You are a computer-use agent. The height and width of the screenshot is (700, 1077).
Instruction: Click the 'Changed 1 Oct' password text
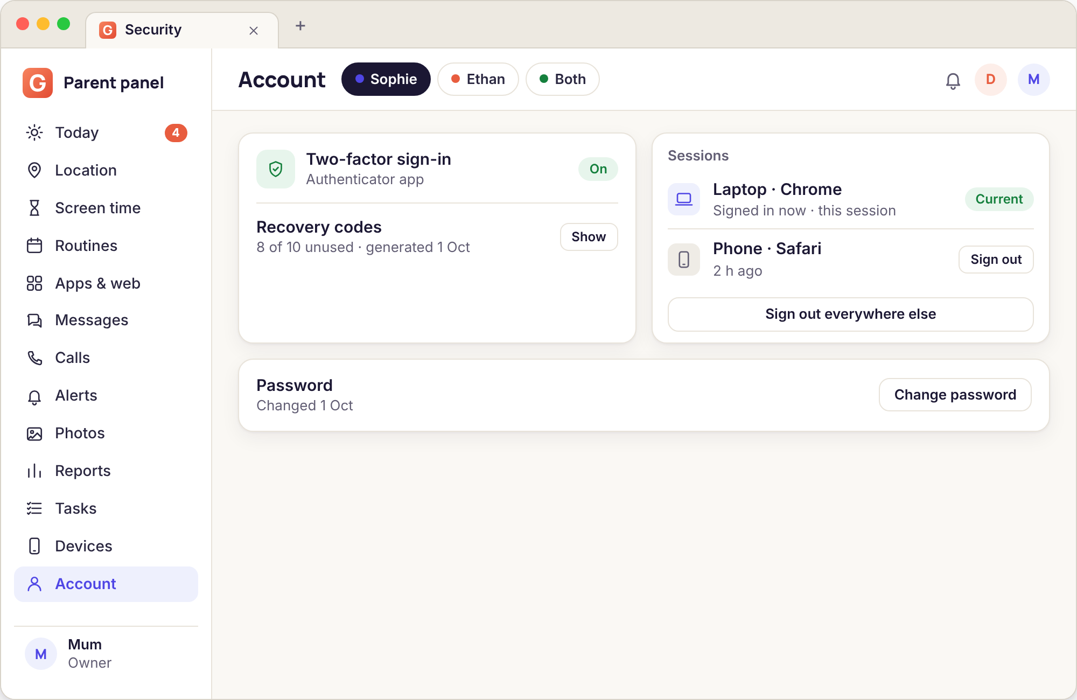click(305, 405)
